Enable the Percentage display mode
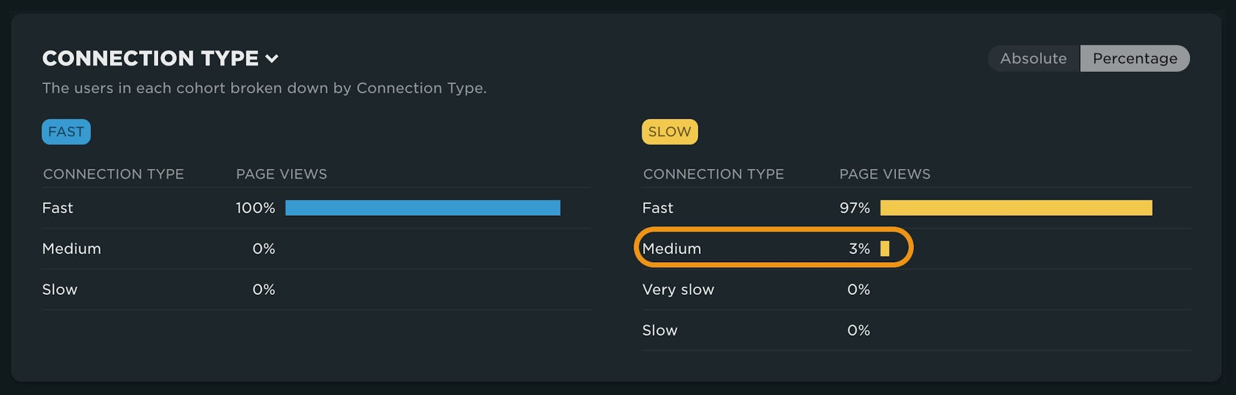 pos(1135,58)
